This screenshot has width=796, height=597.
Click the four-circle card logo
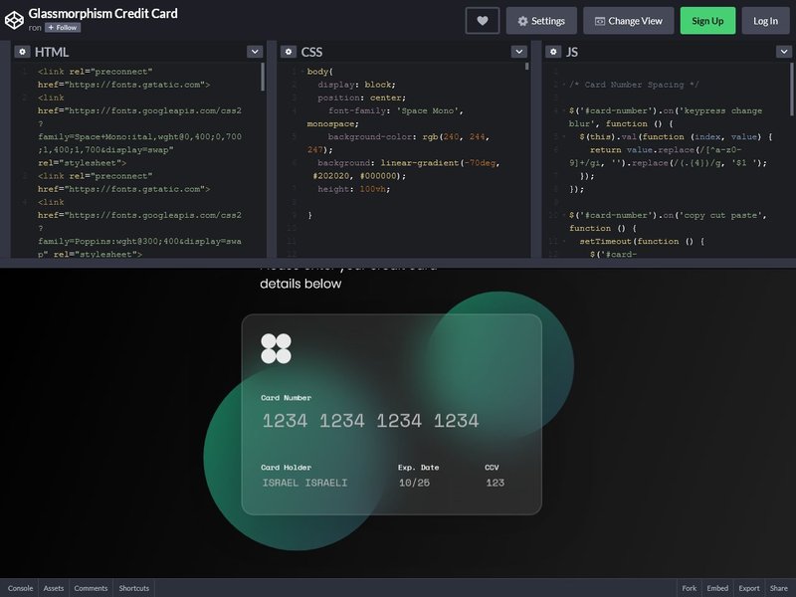pyautogui.click(x=277, y=349)
